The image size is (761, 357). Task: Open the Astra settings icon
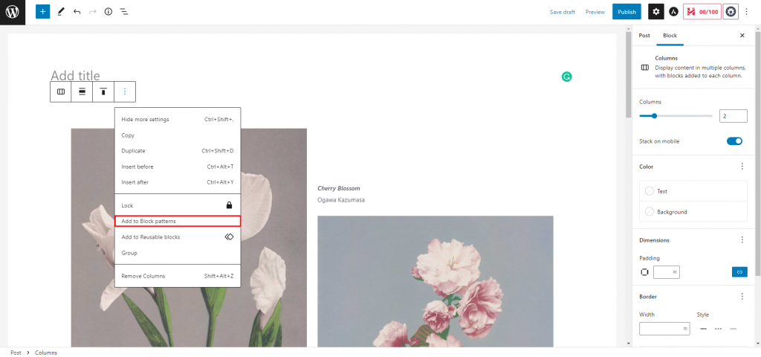[673, 12]
